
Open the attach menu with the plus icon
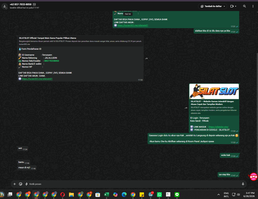(x=14, y=184)
